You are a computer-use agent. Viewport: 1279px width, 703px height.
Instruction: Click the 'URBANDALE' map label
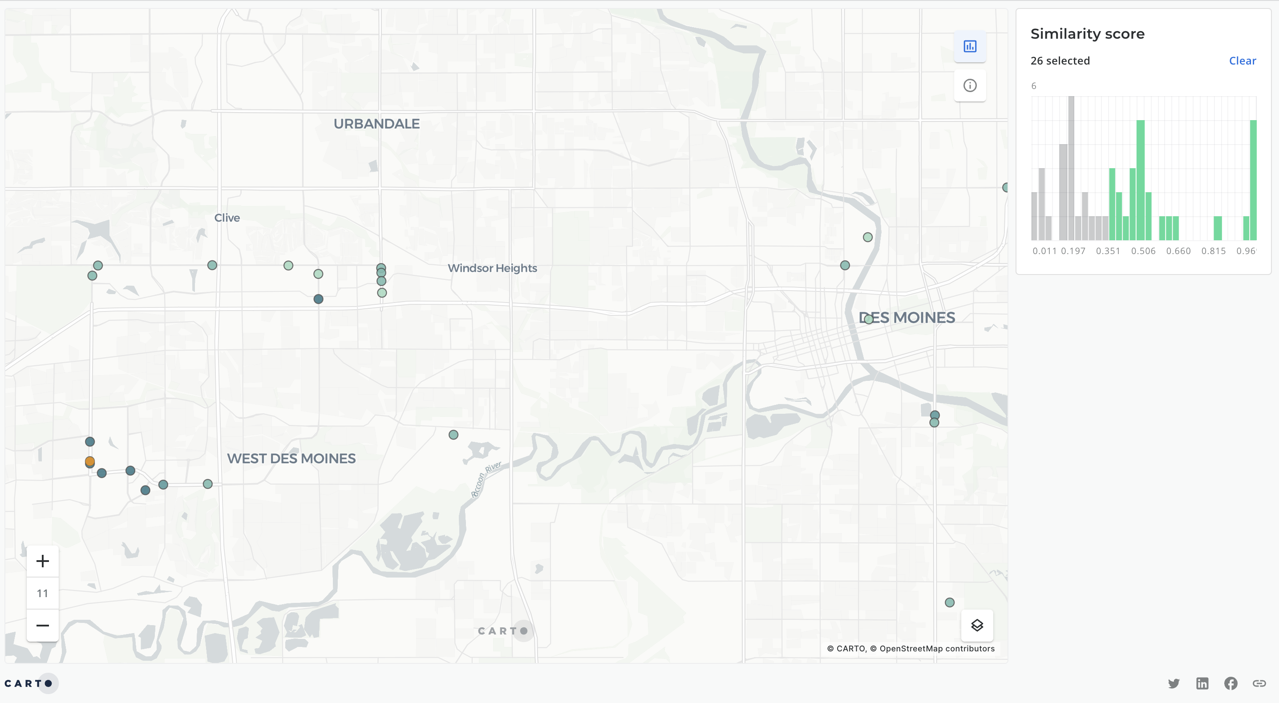(376, 124)
